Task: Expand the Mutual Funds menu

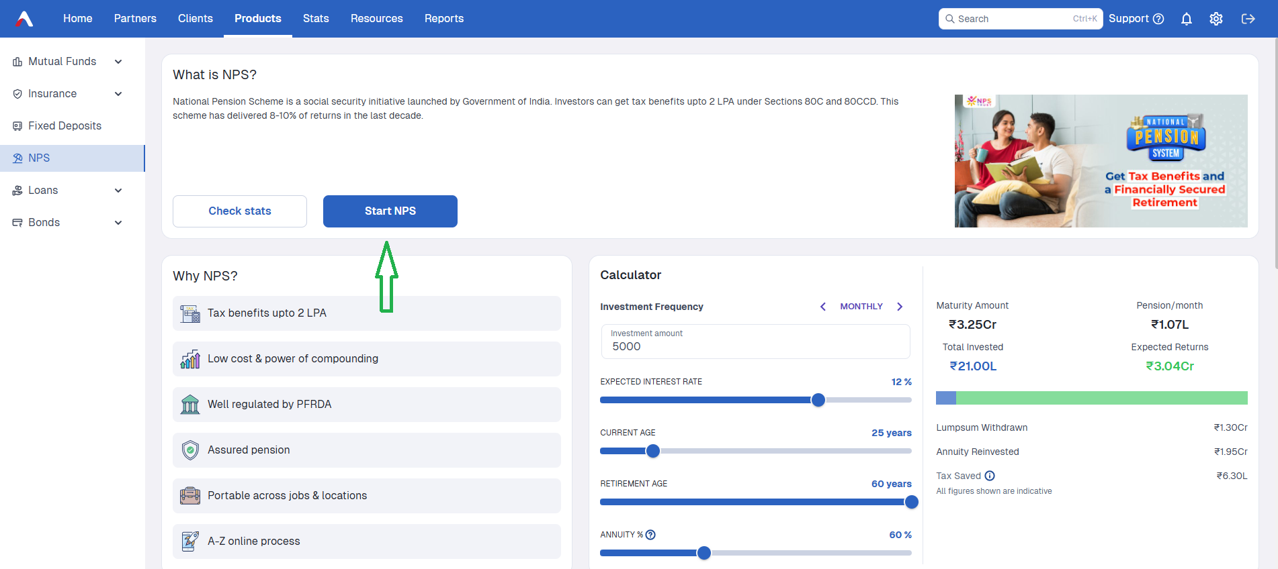Action: 118,62
